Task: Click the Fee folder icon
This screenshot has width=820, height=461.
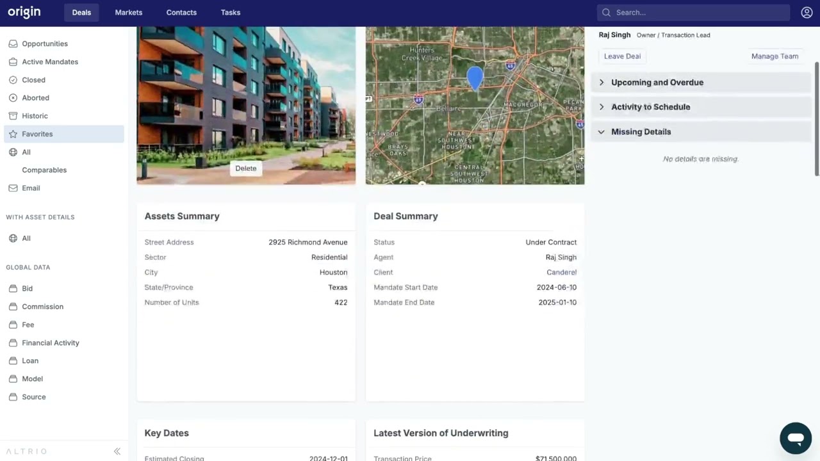Action: 13,325
